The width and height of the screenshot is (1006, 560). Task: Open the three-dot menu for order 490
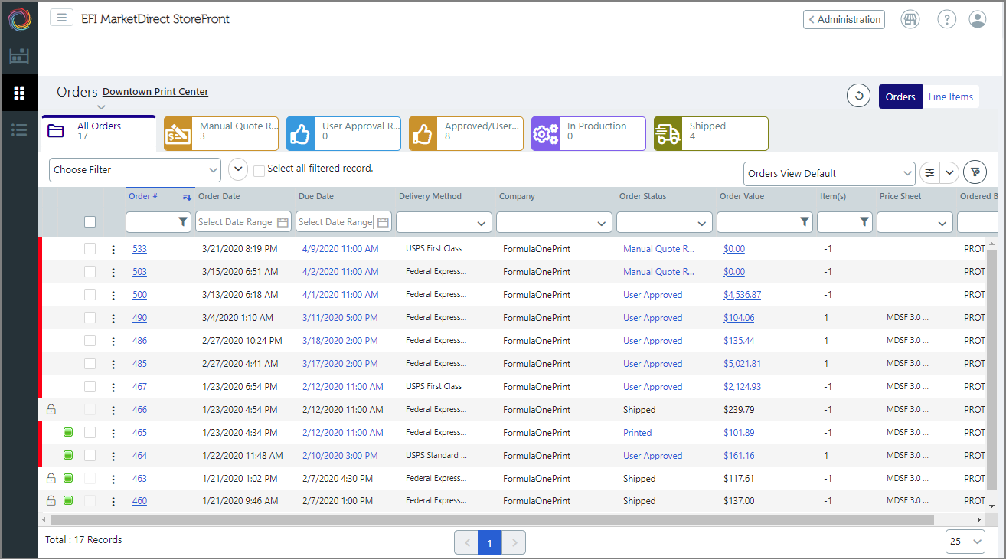click(x=113, y=318)
